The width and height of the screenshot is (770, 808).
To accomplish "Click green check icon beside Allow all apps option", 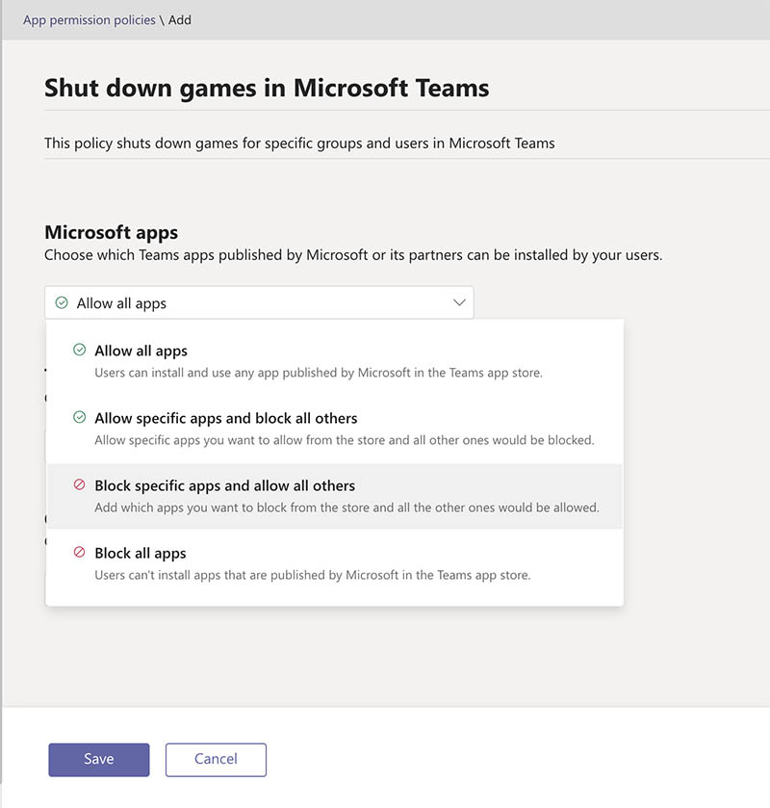I will (79, 350).
